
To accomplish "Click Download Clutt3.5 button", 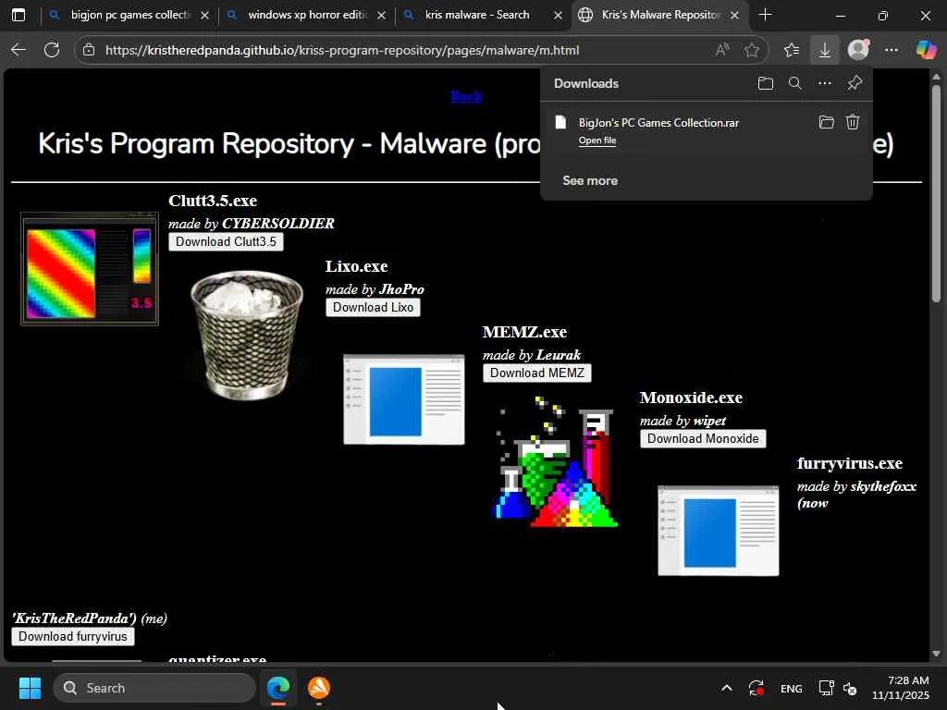I will [226, 241].
